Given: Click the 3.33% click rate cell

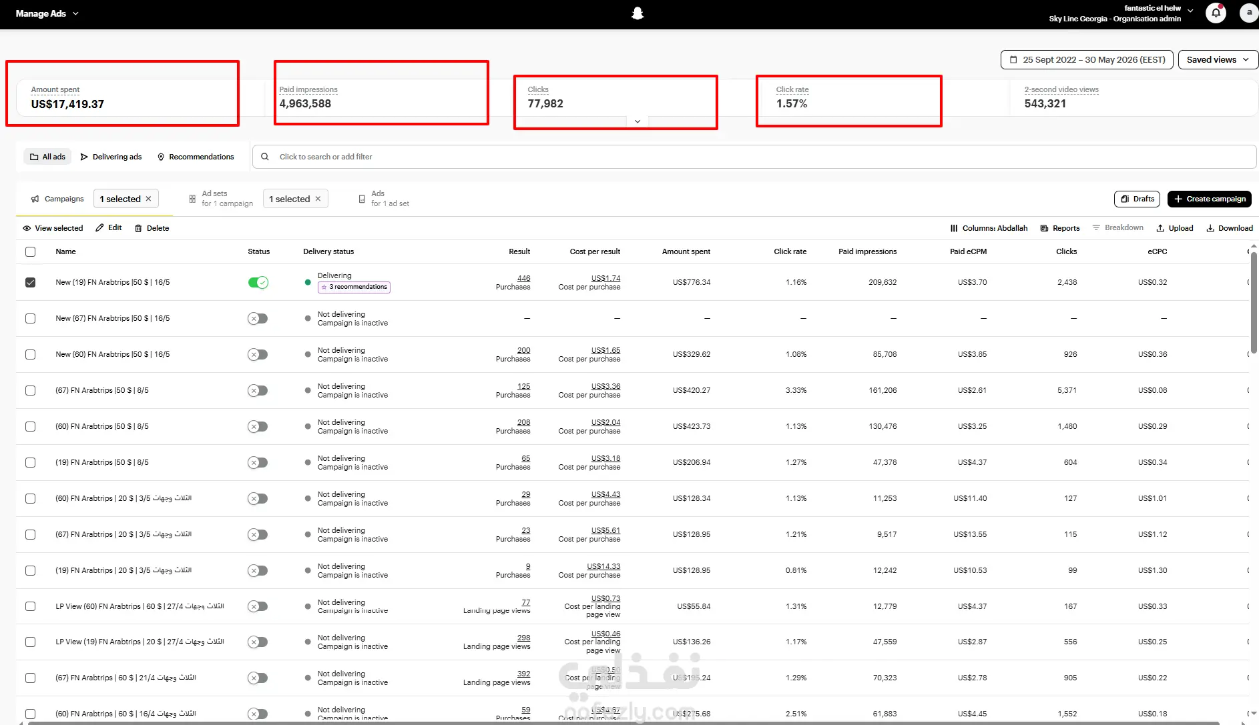Looking at the screenshot, I should pos(796,390).
